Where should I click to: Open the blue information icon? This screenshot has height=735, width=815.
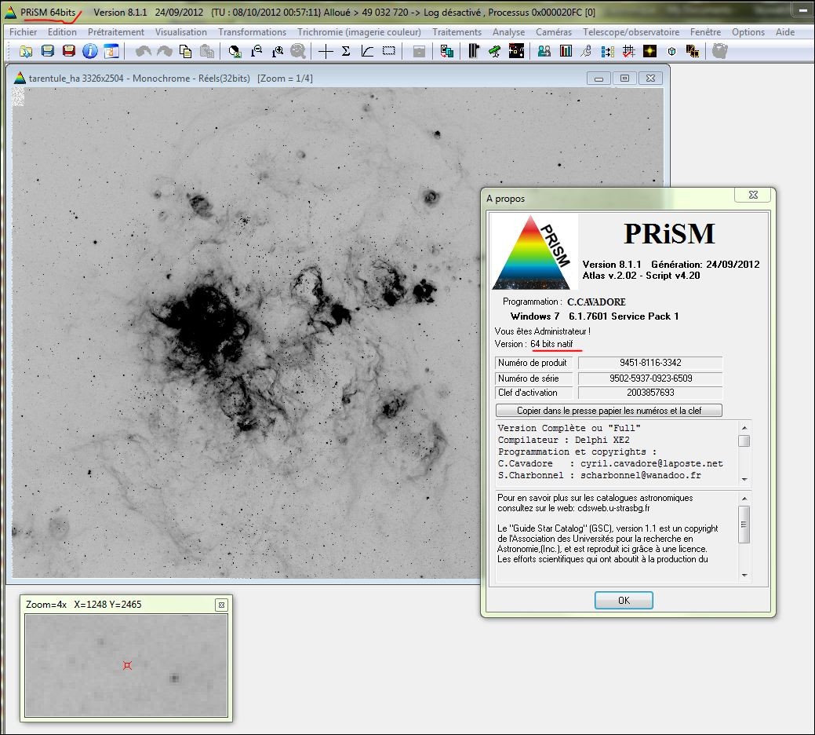[x=89, y=51]
